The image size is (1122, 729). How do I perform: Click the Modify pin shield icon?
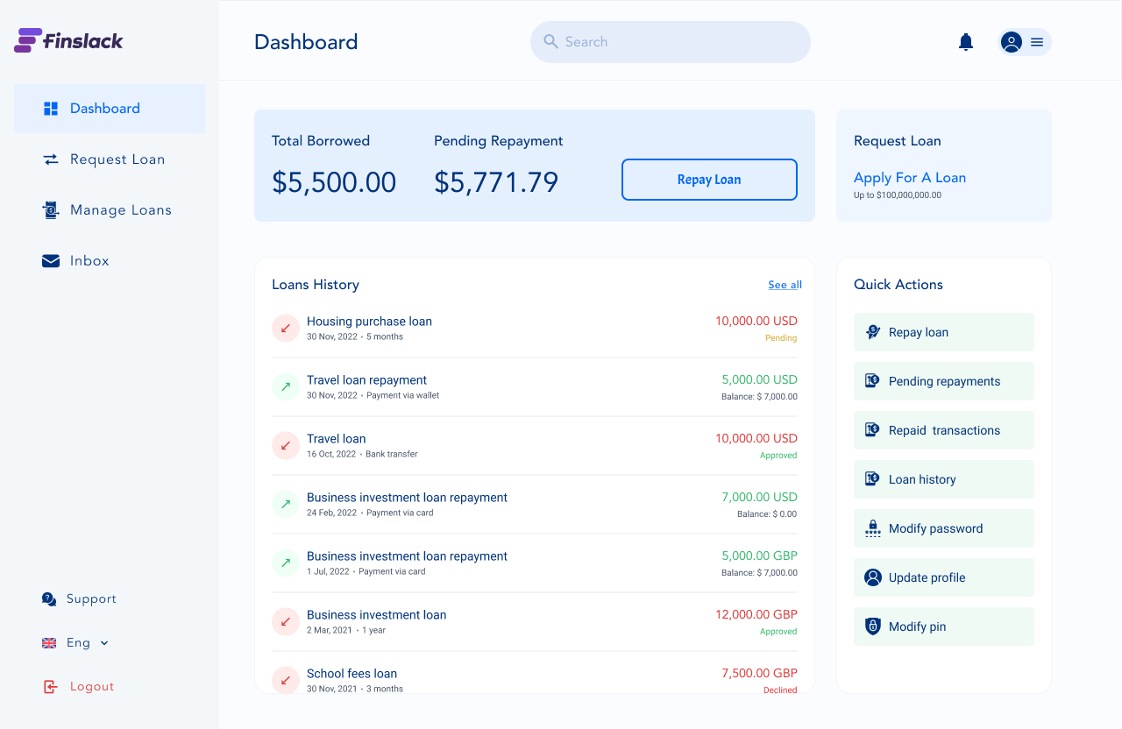[872, 626]
